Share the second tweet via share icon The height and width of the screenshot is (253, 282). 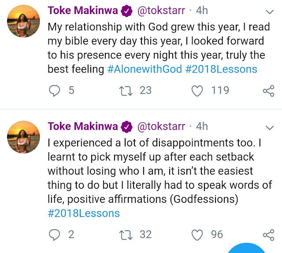coord(268,235)
